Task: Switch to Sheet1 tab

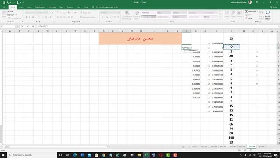Action: [x=195, y=147]
